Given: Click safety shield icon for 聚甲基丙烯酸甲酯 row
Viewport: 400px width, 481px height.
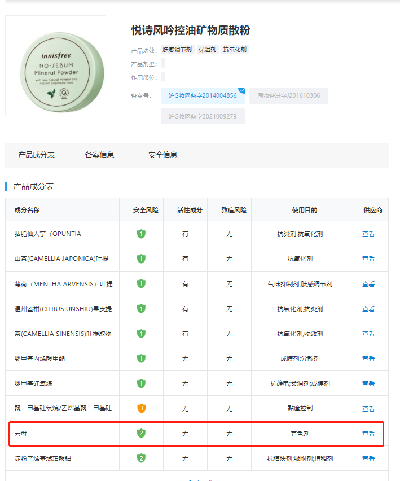Looking at the screenshot, I should 141,358.
